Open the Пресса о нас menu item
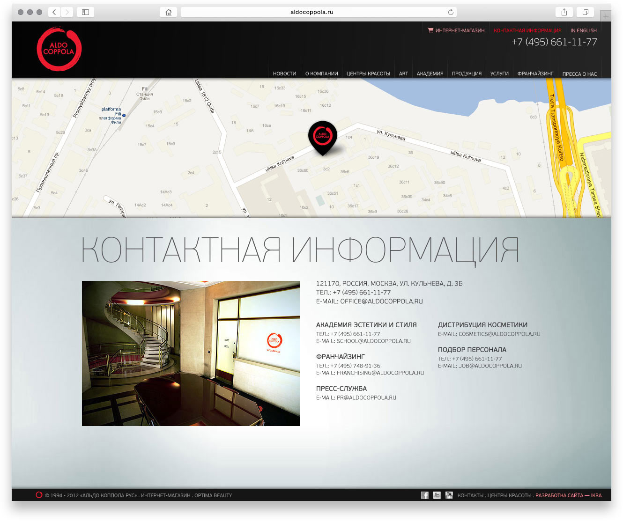 [579, 74]
